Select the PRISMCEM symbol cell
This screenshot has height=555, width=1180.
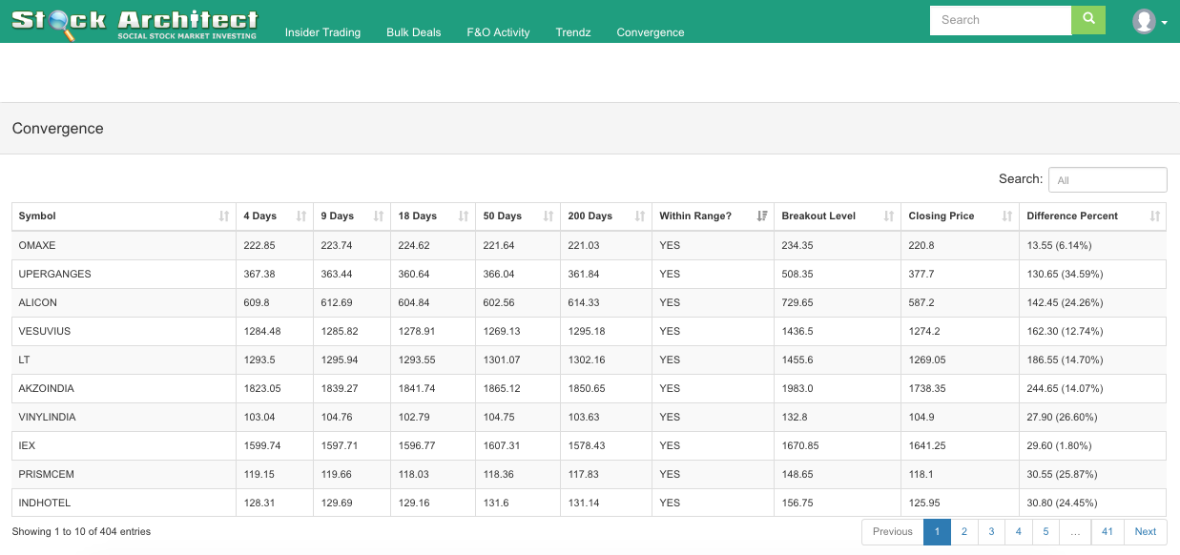124,474
